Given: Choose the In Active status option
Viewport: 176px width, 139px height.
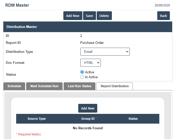Looking at the screenshot, I should 82,77.
